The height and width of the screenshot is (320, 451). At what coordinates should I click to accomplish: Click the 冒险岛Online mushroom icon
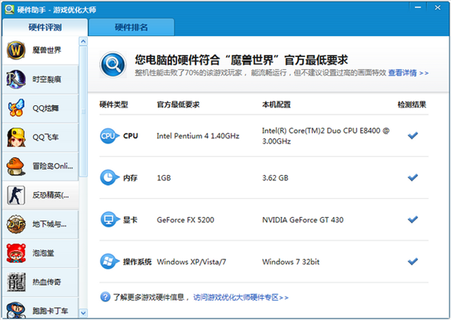click(16, 166)
